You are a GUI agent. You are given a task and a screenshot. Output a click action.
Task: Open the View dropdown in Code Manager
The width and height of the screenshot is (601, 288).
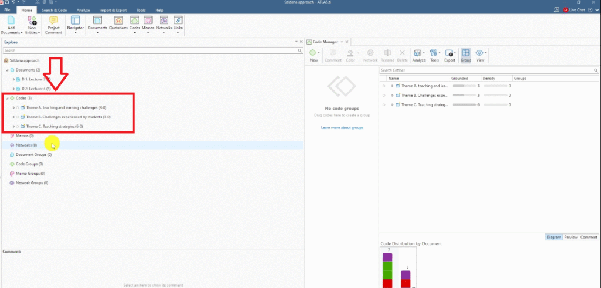[480, 55]
